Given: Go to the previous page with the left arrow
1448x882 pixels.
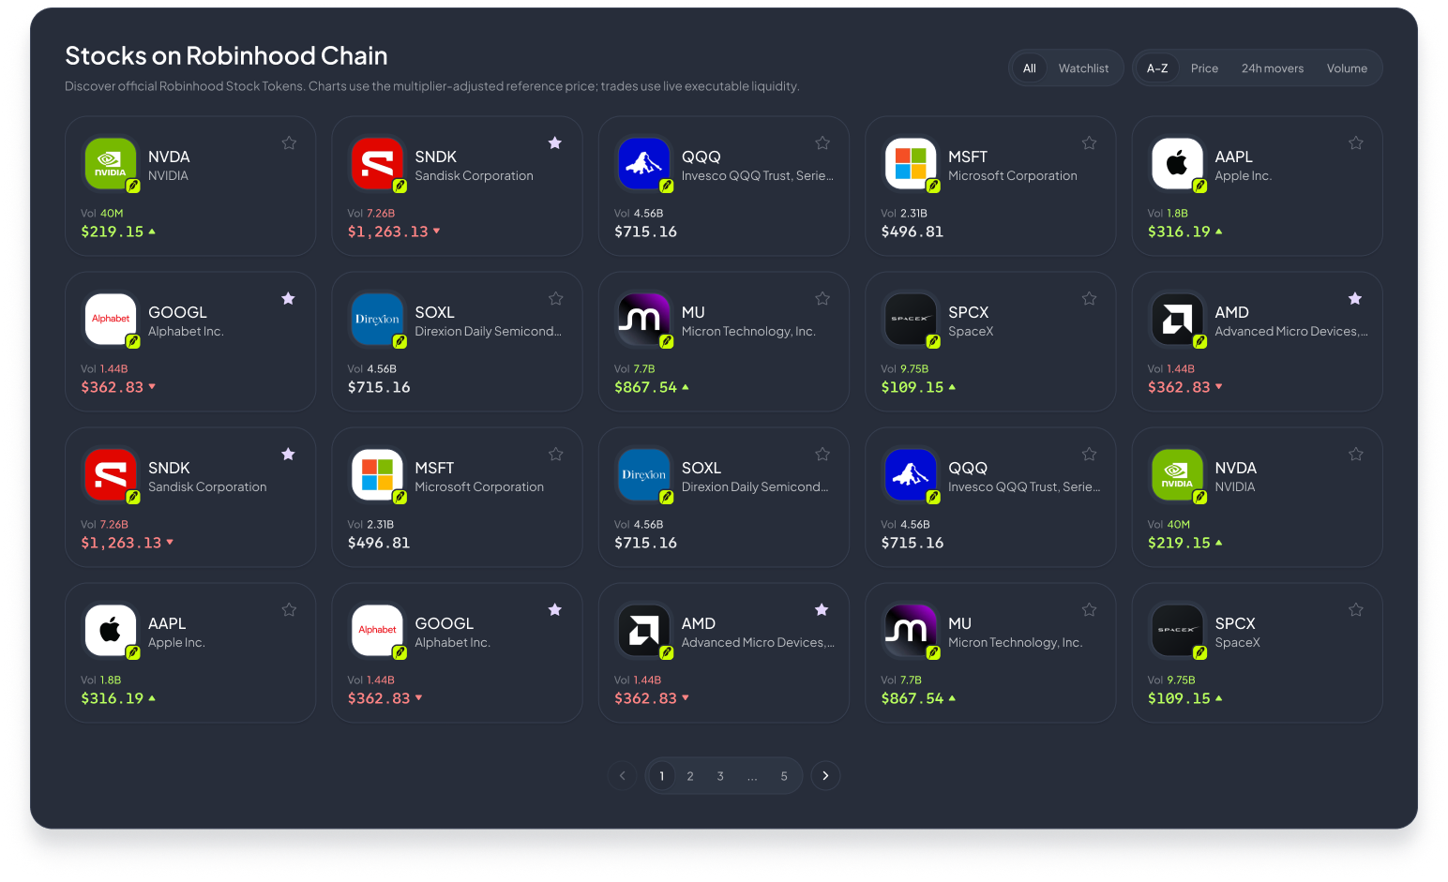Looking at the screenshot, I should (x=623, y=776).
